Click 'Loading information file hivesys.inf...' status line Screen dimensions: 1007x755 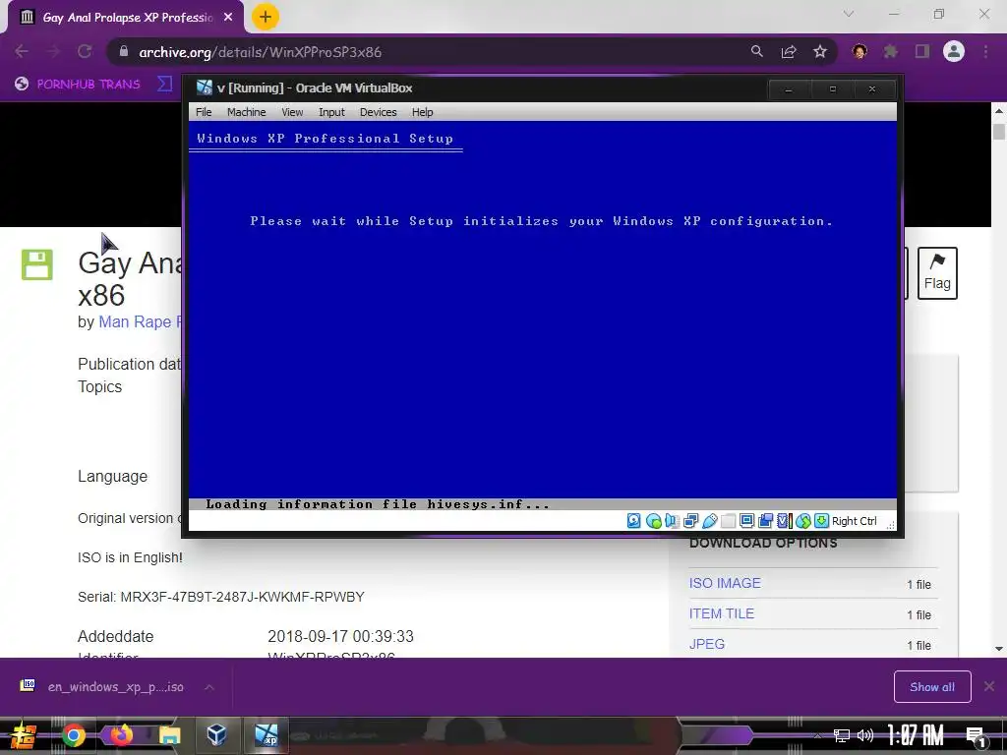[x=378, y=504]
